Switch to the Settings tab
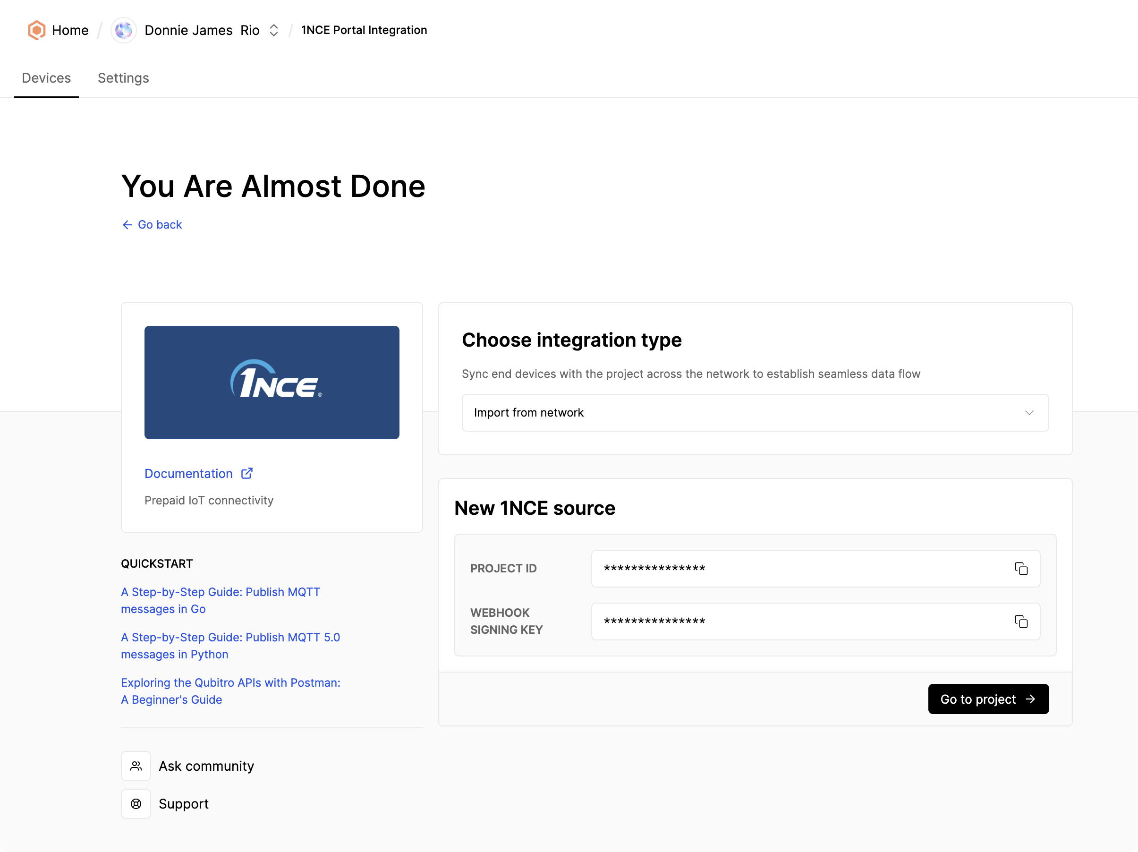Image resolution: width=1138 pixels, height=852 pixels. tap(123, 78)
